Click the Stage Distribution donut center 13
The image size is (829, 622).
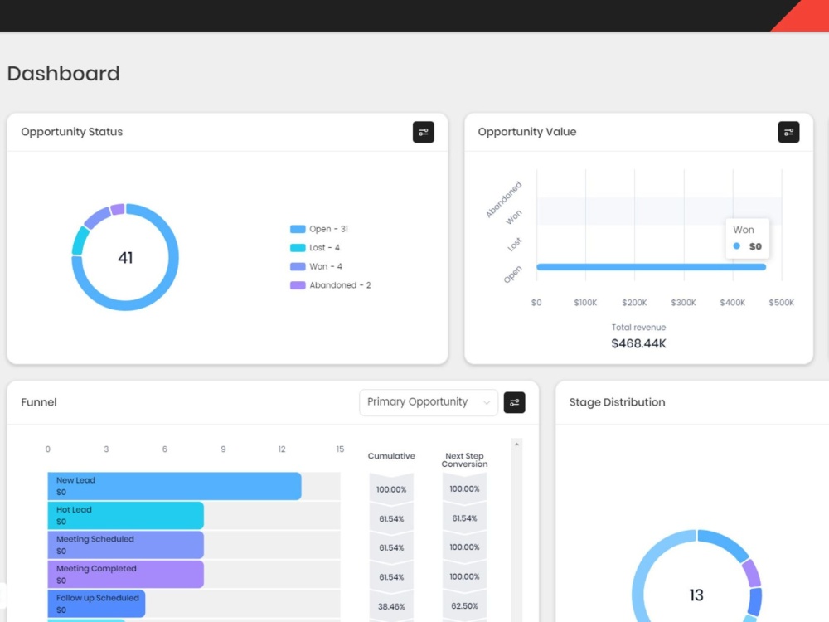696,595
